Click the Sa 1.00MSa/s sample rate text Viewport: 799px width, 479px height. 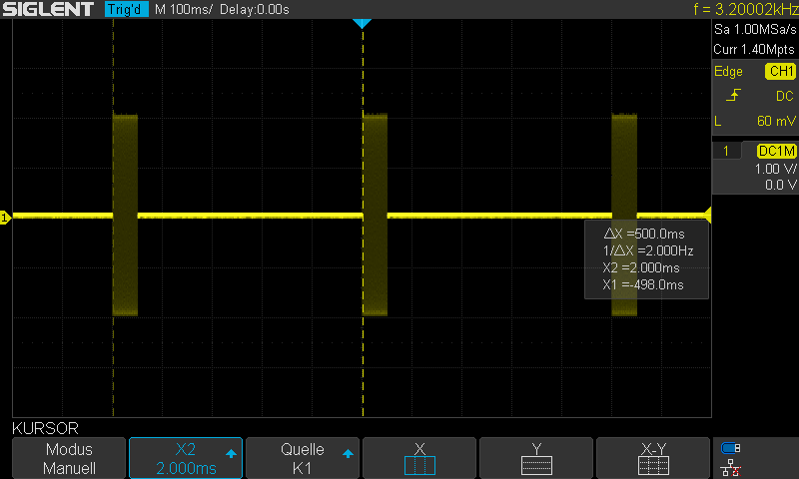point(755,30)
